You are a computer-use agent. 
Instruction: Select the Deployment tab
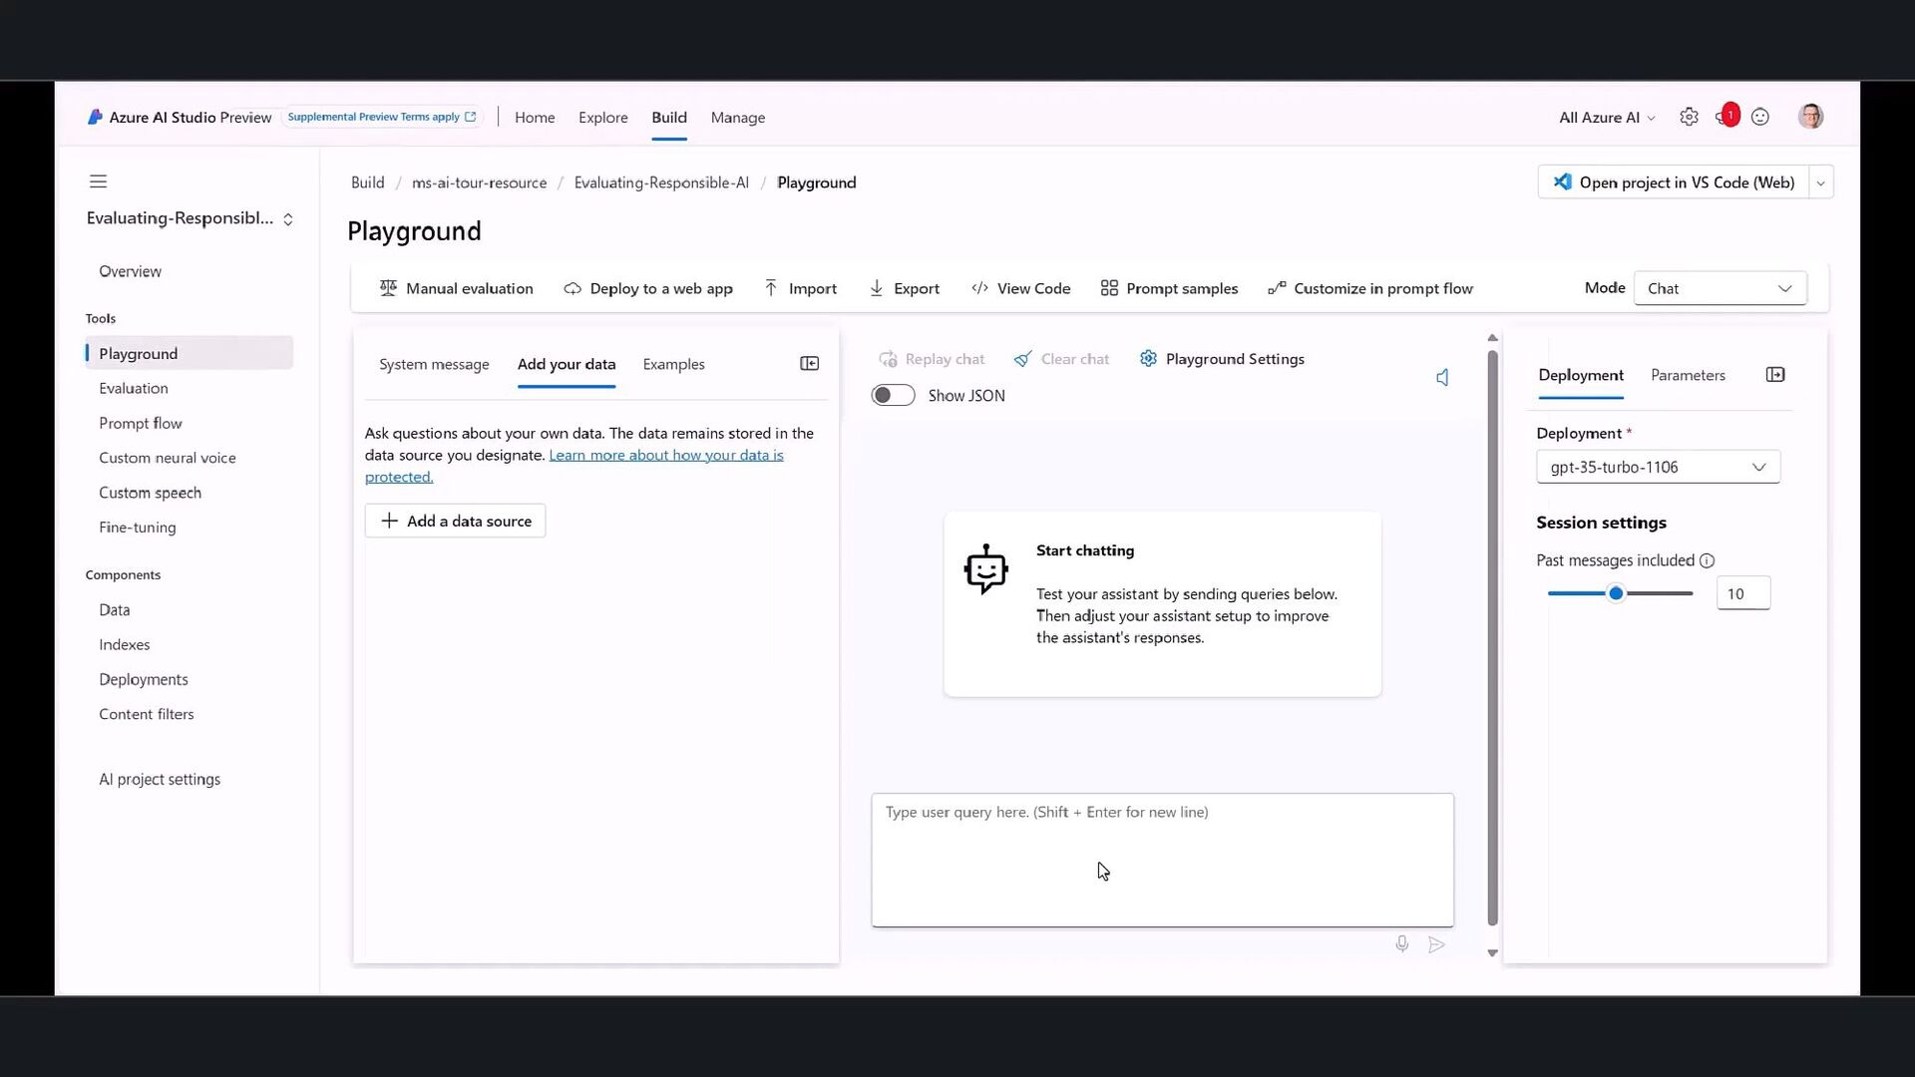point(1581,375)
